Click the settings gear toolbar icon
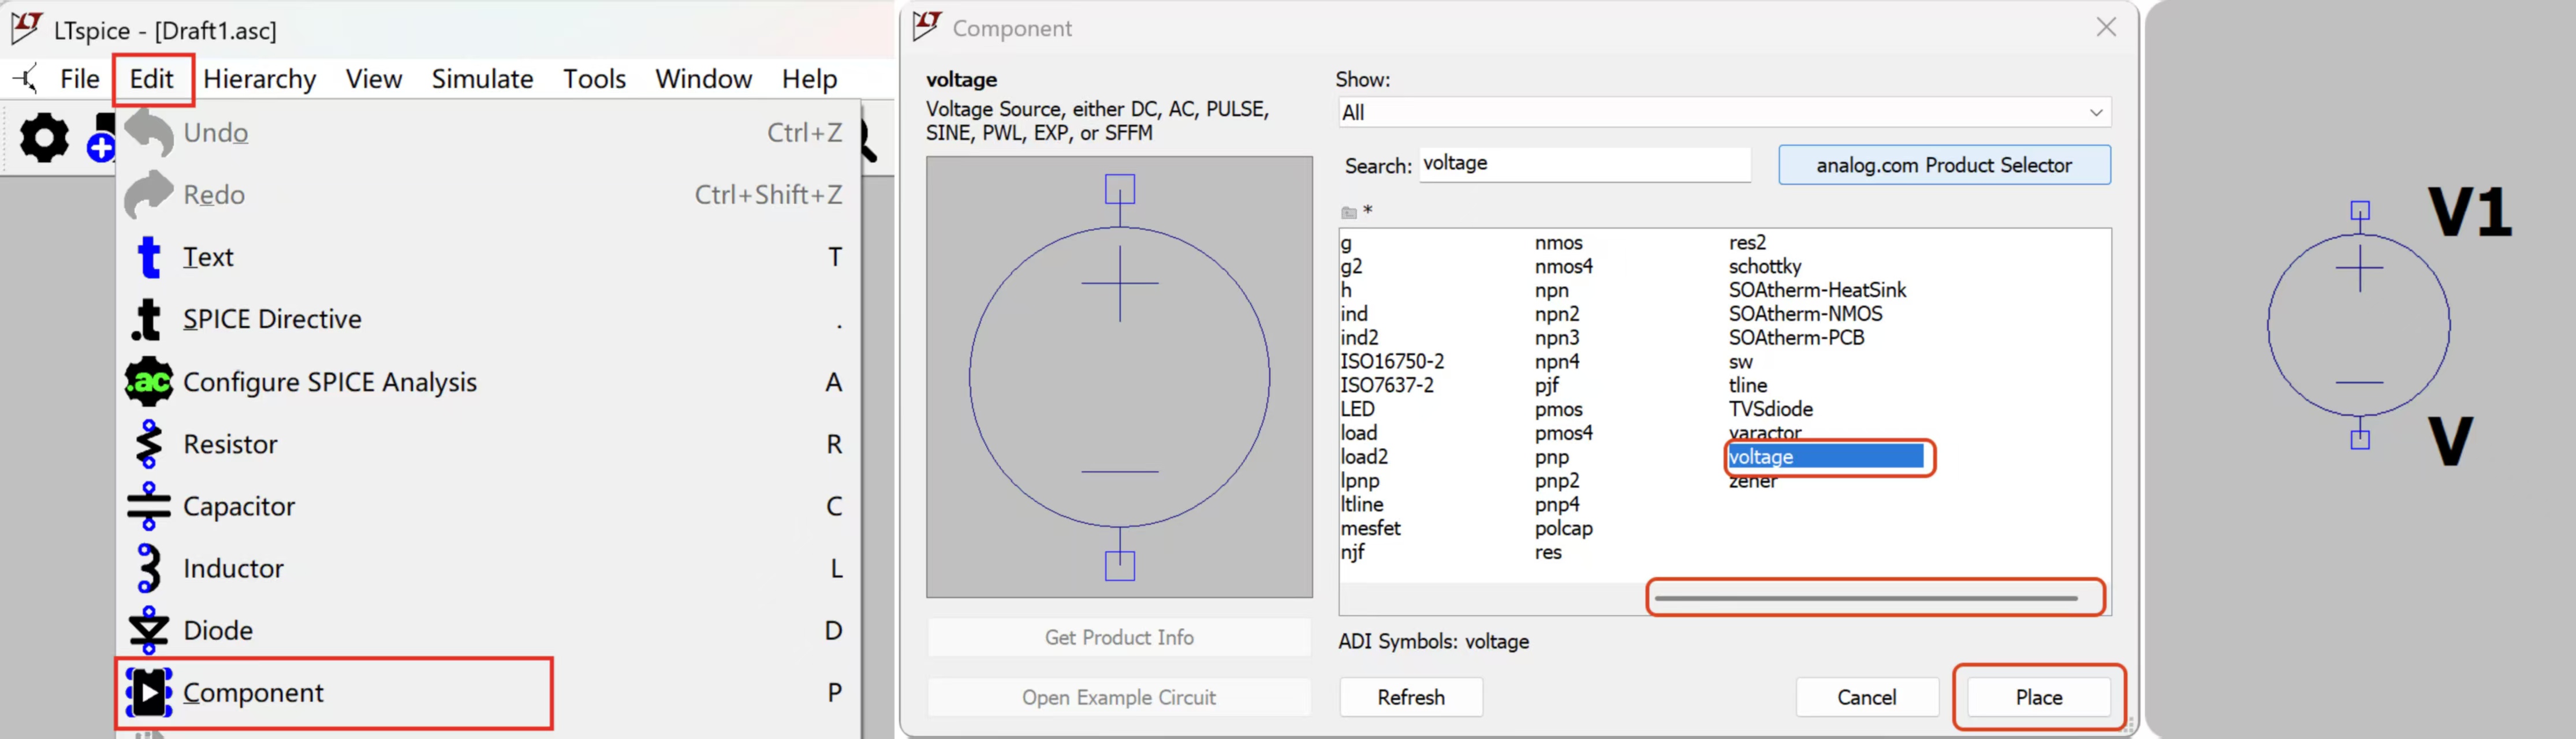The height and width of the screenshot is (739, 2576). coord(45,138)
